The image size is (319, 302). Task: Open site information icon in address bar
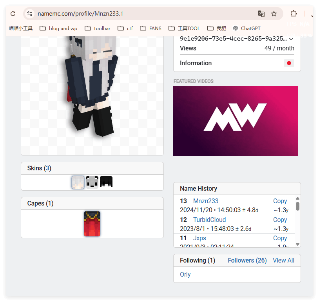(29, 14)
